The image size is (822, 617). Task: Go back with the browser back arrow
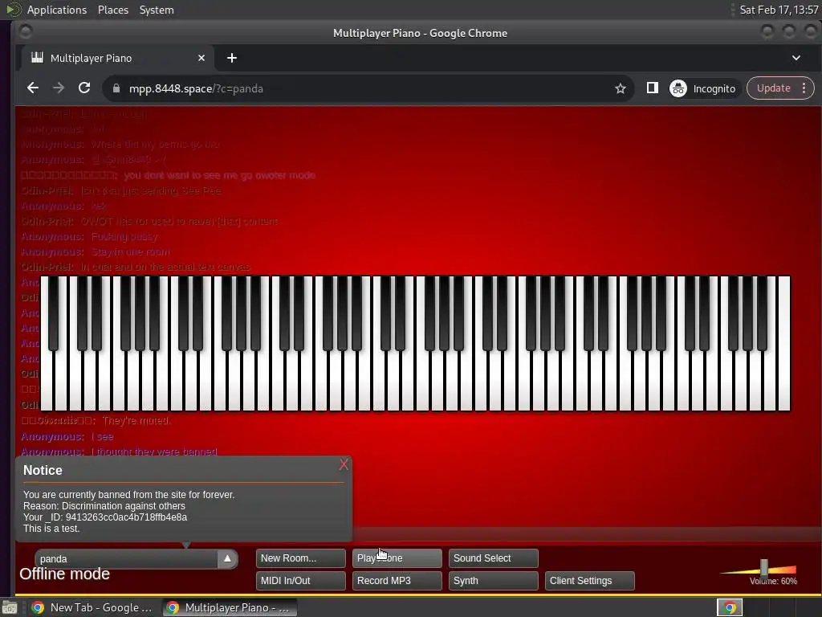tap(32, 88)
